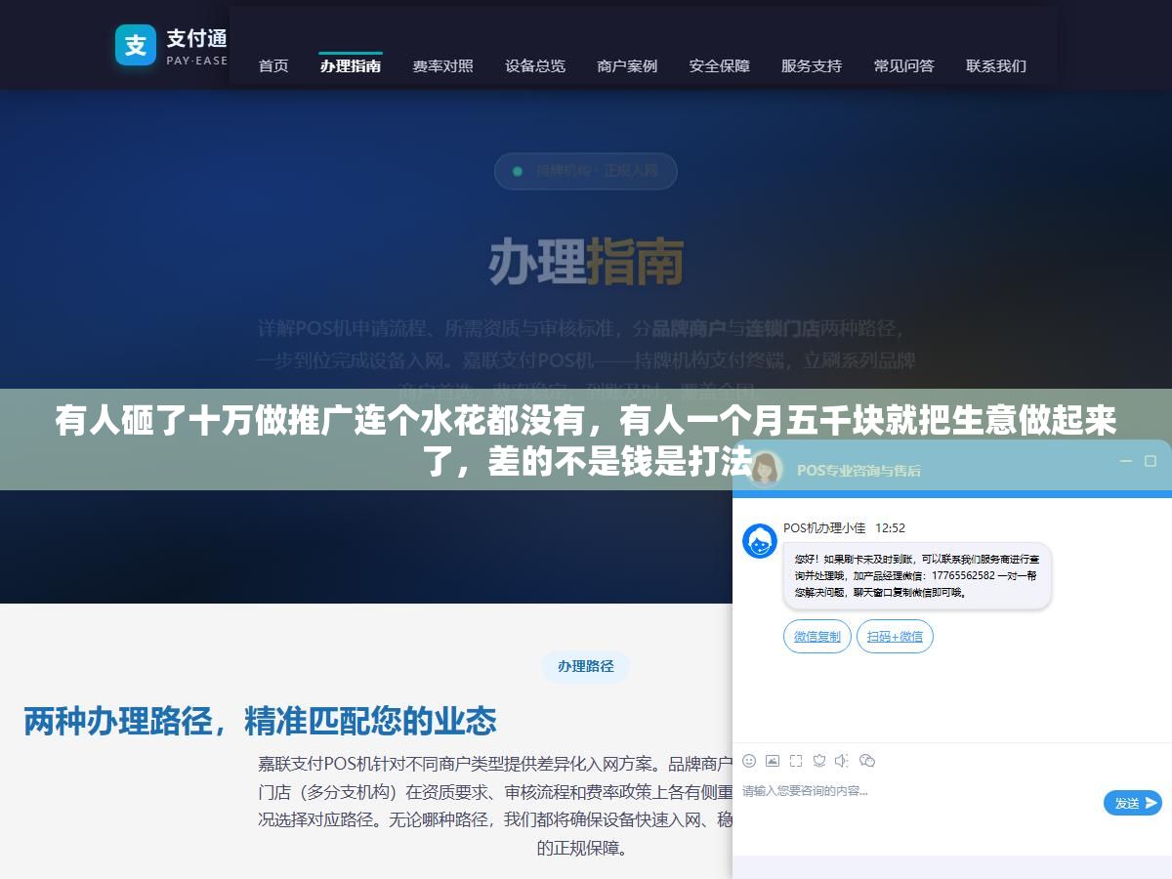Click the 持牌机构·正规入网 badge
The image size is (1172, 879).
click(586, 171)
